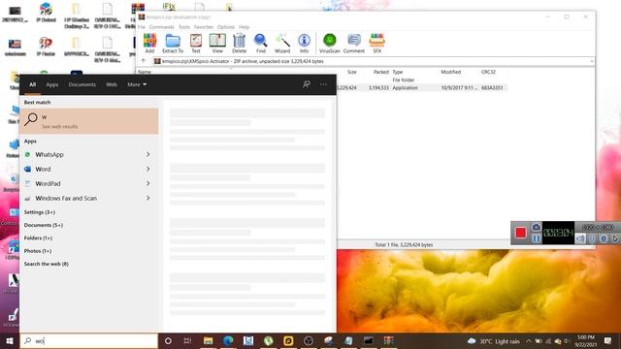The height and width of the screenshot is (349, 621).
Task: Open WordPad from search results
Action: point(82,183)
